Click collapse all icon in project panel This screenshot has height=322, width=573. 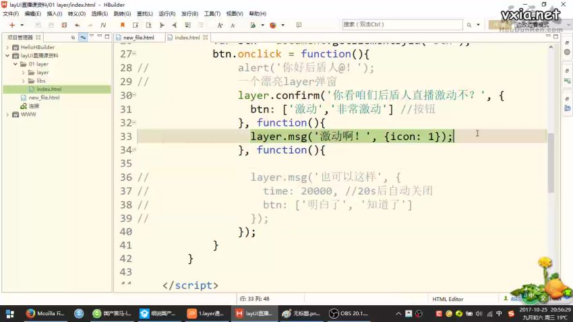(73, 37)
